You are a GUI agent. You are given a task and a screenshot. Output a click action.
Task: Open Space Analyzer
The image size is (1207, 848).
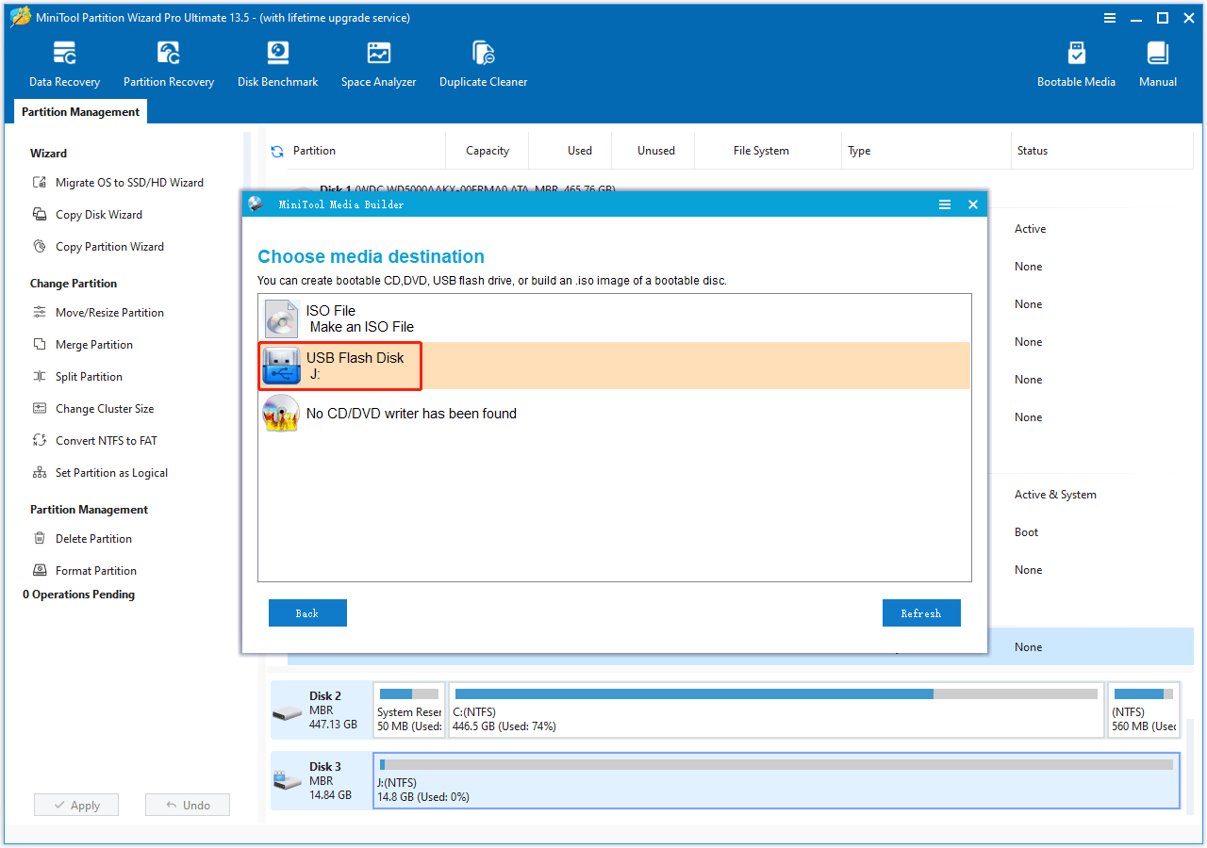tap(378, 62)
